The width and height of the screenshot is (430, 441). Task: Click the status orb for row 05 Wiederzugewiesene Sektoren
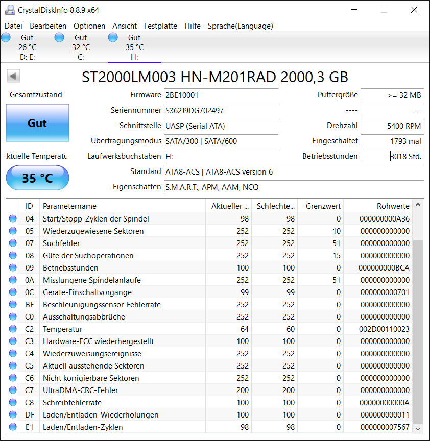tap(13, 231)
